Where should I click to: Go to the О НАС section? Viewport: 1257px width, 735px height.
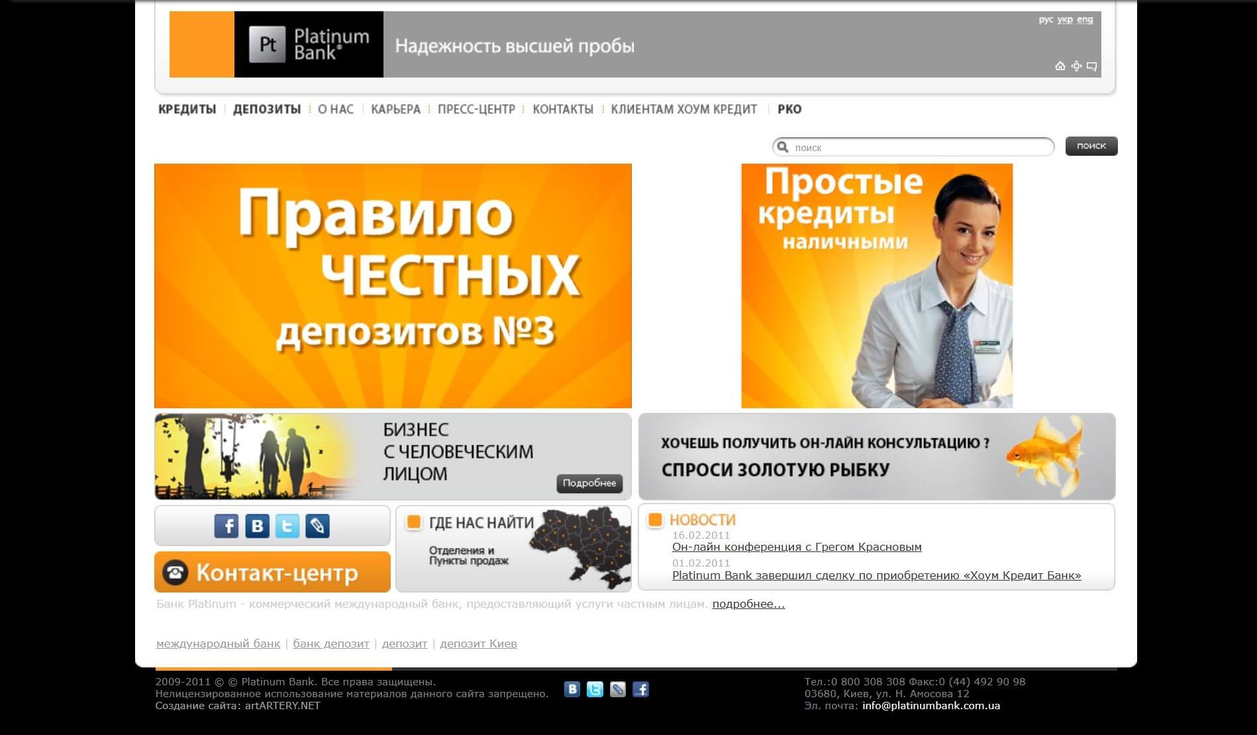(x=336, y=109)
